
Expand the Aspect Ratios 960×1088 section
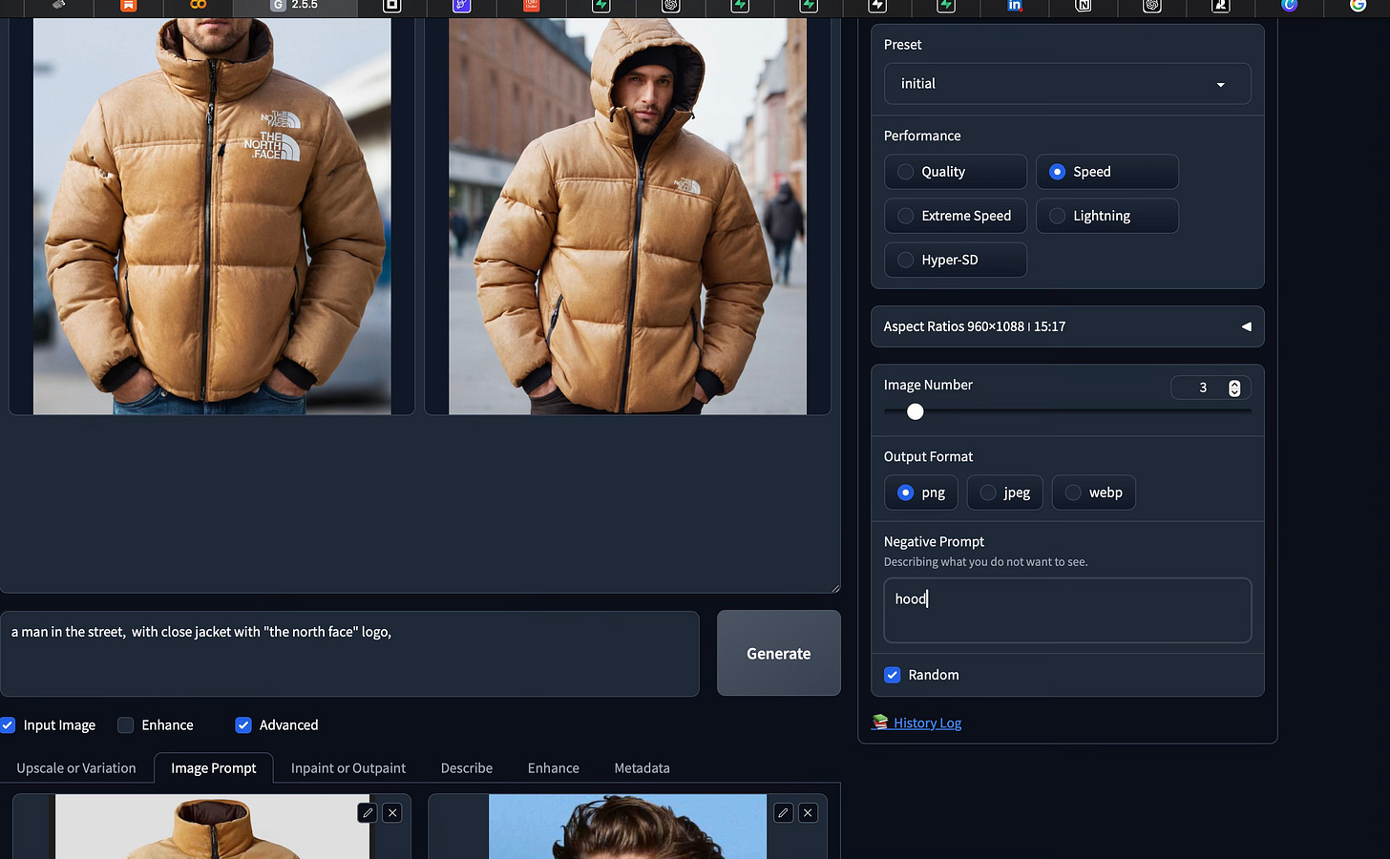point(1067,326)
